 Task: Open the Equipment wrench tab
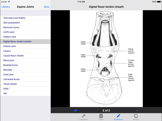84,117
